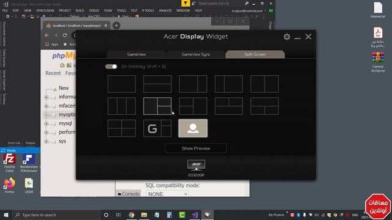The height and width of the screenshot is (220, 392).
Task: Click the phpMyAdmin home icon
Action: pyautogui.click(x=62, y=65)
